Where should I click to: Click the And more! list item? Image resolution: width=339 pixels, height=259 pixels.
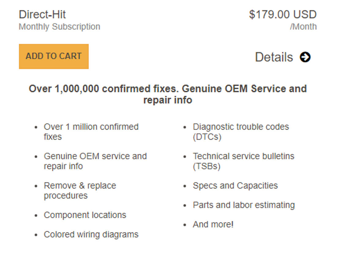212,224
